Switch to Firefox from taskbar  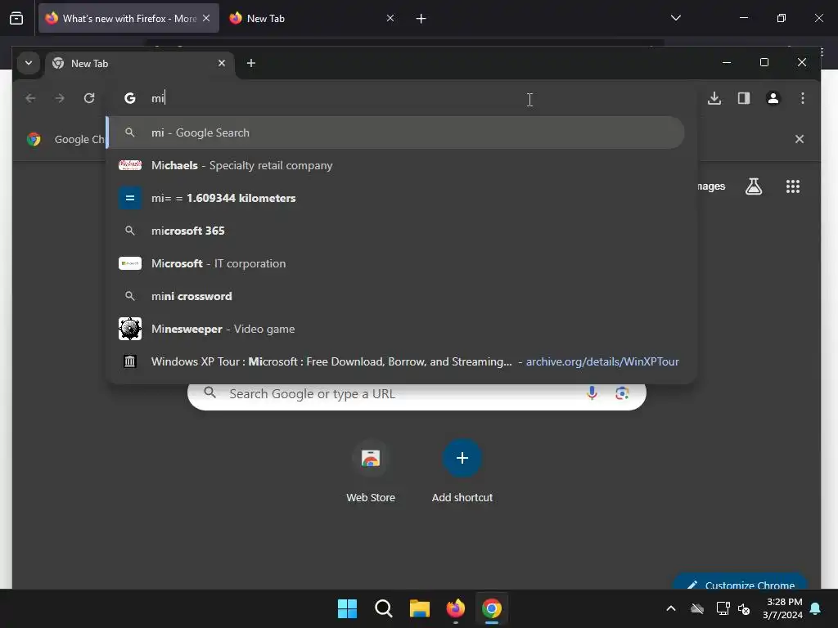click(x=455, y=608)
